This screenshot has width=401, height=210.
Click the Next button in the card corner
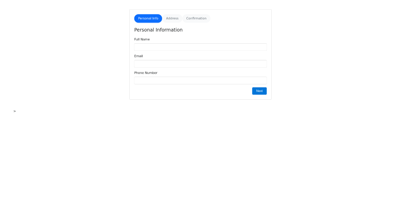259,91
